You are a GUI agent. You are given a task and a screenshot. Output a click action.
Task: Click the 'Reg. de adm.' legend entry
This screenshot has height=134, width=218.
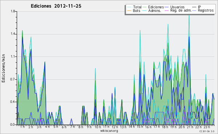point(181,11)
